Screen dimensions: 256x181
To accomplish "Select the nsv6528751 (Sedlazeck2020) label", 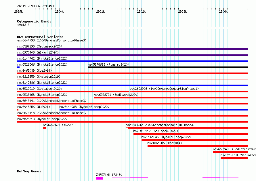I will pos(116,95).
